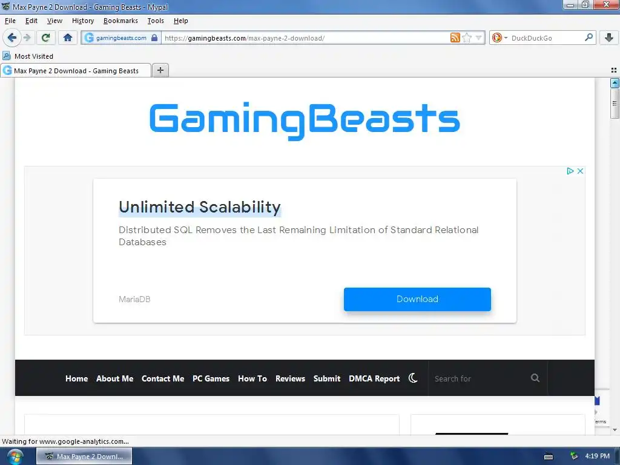Viewport: 620px width, 465px height.
Task: Open the Contact Me page
Action: click(163, 378)
